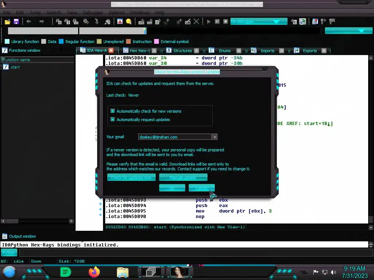Open the Options menu
This screenshot has width=374, height=280.
click(x=117, y=13)
